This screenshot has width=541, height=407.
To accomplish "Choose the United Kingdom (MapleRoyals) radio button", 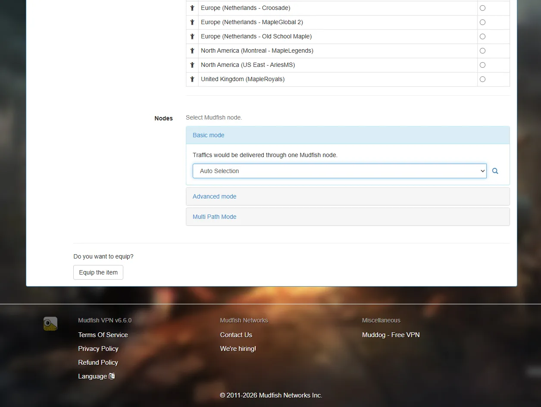I will point(482,79).
